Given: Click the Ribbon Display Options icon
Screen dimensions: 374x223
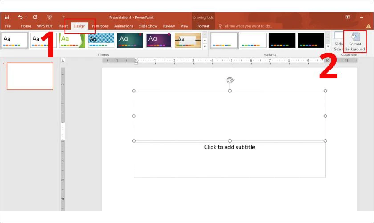Looking at the screenshot, I should [347, 17].
